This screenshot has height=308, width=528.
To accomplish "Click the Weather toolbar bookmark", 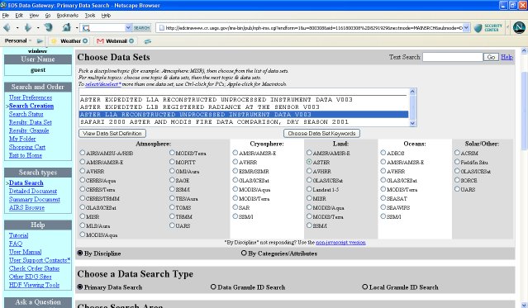I will tap(70, 41).
